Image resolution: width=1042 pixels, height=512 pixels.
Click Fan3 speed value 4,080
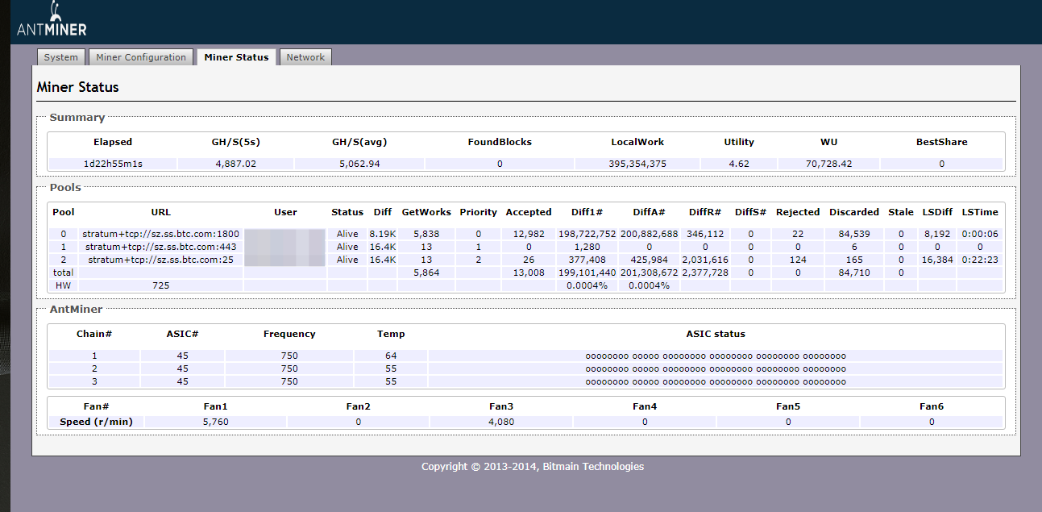coord(501,422)
